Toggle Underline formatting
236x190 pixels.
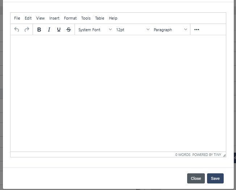(59, 30)
